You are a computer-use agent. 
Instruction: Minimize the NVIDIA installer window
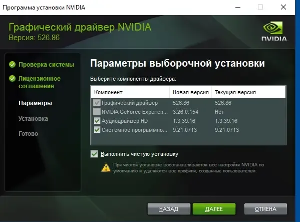pos(238,8)
